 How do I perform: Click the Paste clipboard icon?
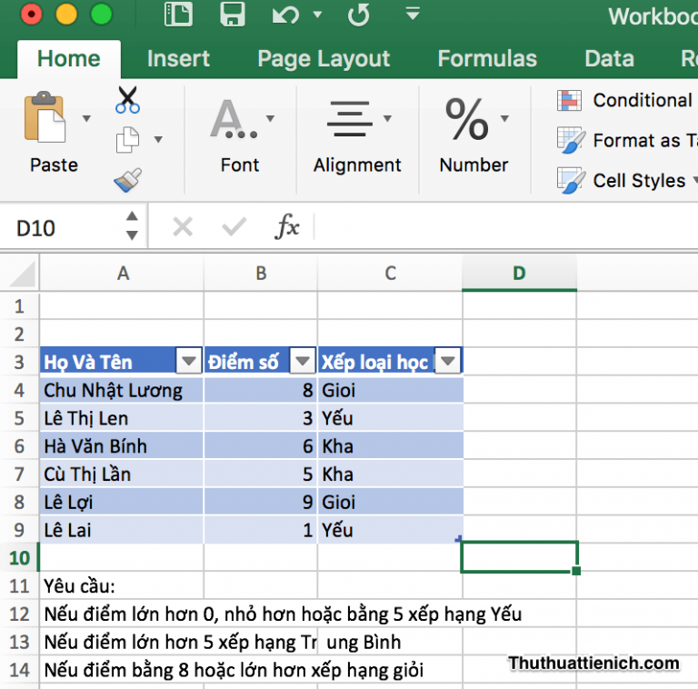(45, 118)
